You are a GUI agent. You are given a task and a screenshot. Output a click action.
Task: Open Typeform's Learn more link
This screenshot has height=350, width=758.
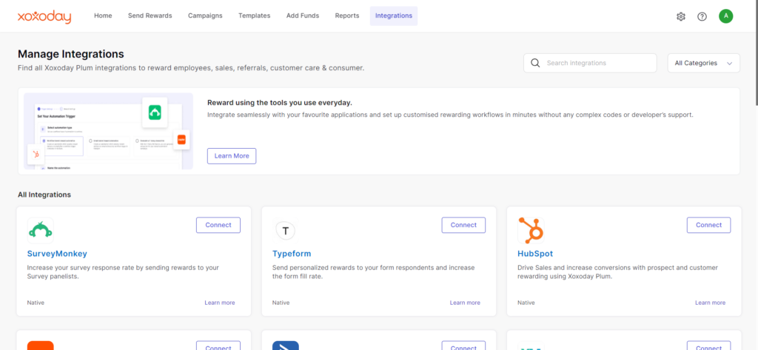[x=465, y=303]
